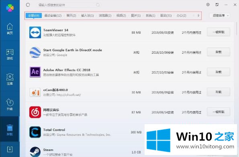Click 一键卸载 for TeamViewer 14

click(219, 32)
